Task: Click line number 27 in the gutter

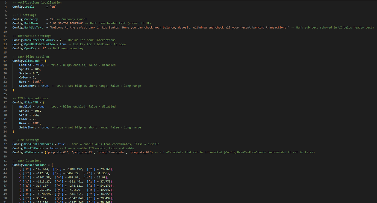Action: [x=6, y=102]
